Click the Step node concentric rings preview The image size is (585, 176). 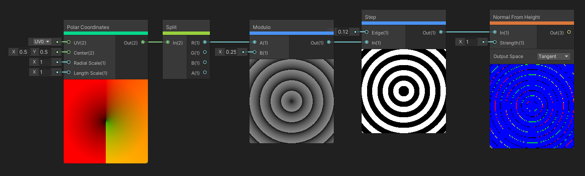point(403,91)
